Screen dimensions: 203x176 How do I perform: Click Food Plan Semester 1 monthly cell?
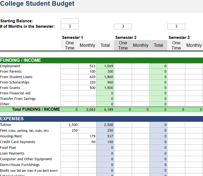[87, 147]
